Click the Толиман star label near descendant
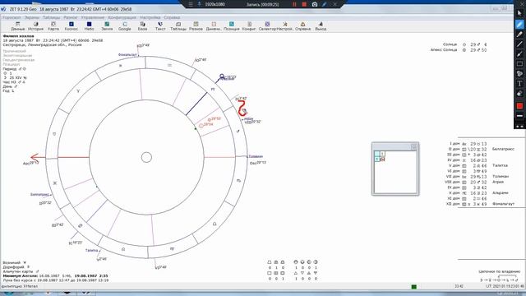Screen dimensions: 526x296 coord(256,156)
